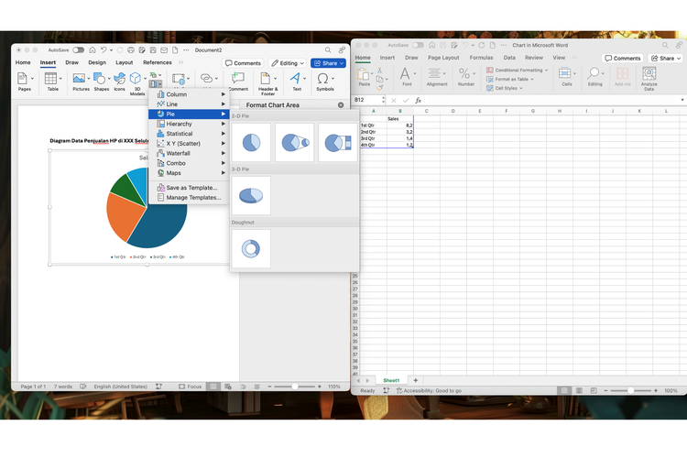Enable Focus mode in Word status bar

pos(190,387)
